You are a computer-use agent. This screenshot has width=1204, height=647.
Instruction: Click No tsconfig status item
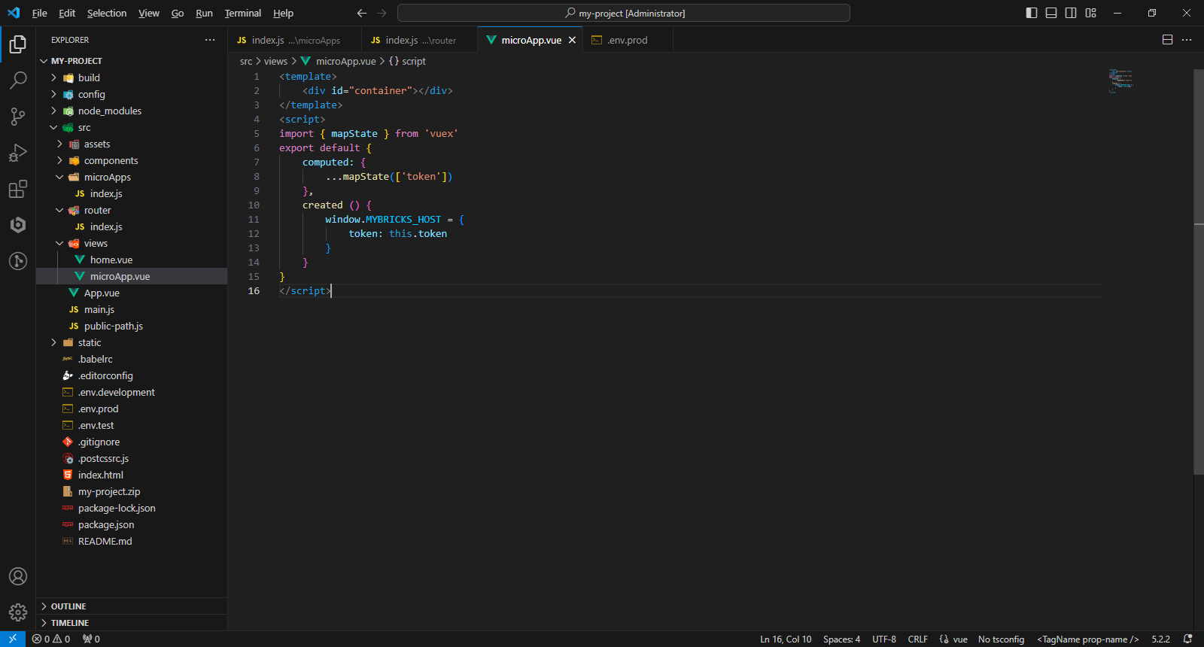tap(1001, 639)
